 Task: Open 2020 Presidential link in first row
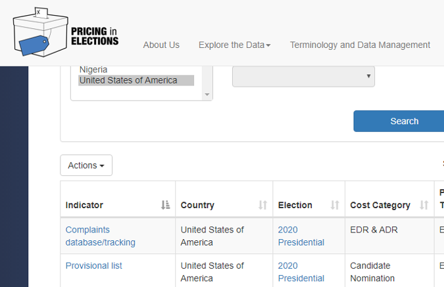[301, 236]
